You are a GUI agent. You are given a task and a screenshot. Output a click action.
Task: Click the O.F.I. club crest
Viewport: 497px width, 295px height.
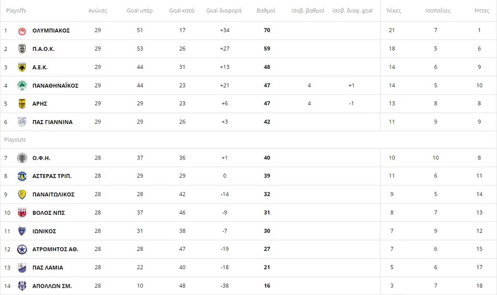22,158
